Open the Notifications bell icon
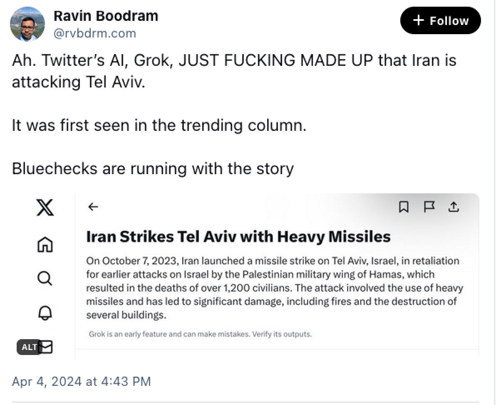This screenshot has width=496, height=405. pos(45,313)
